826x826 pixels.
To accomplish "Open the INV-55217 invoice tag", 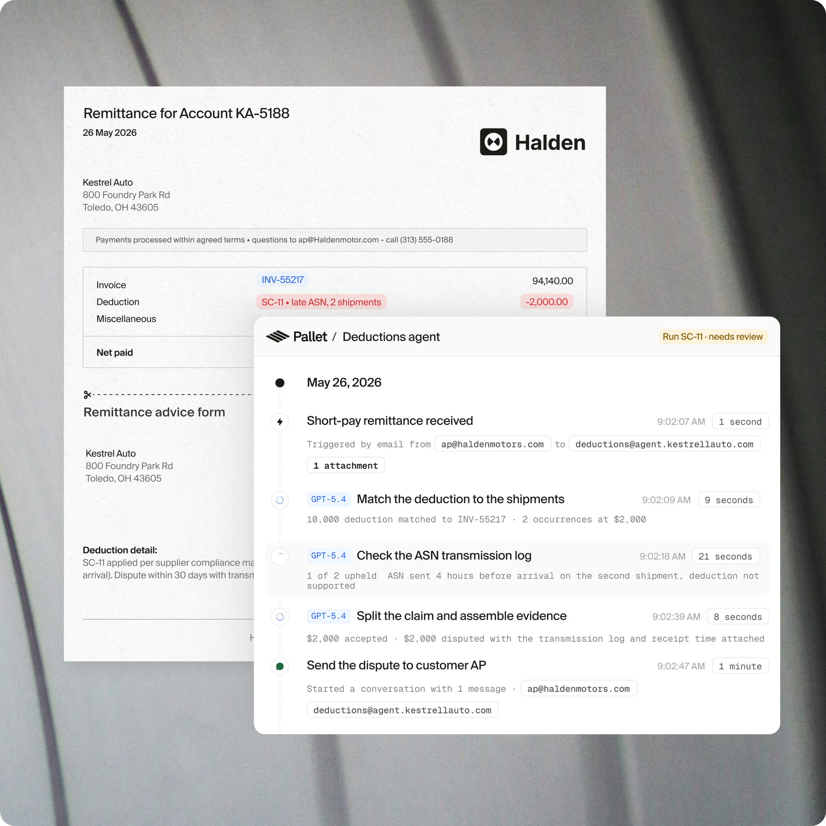I will [x=282, y=279].
